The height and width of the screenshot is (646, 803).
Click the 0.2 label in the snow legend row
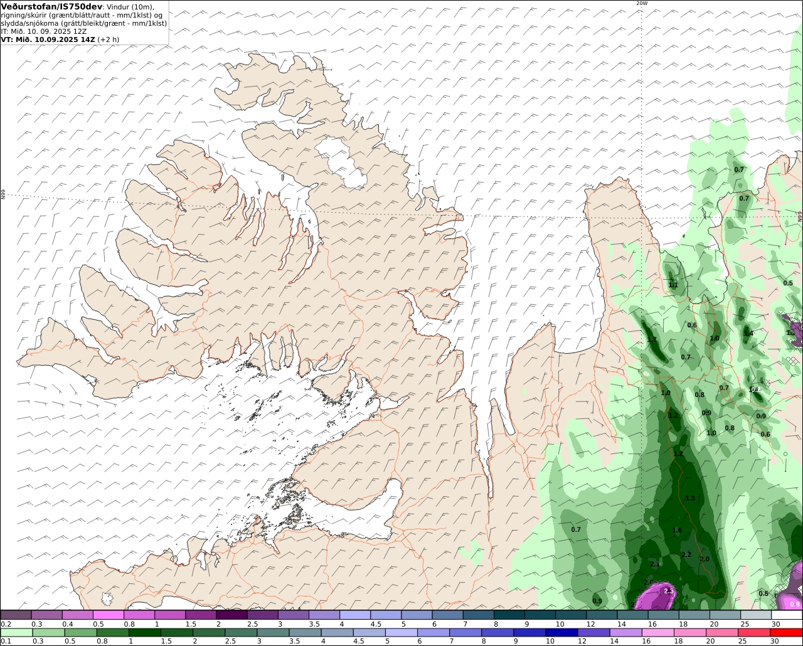coord(6,624)
